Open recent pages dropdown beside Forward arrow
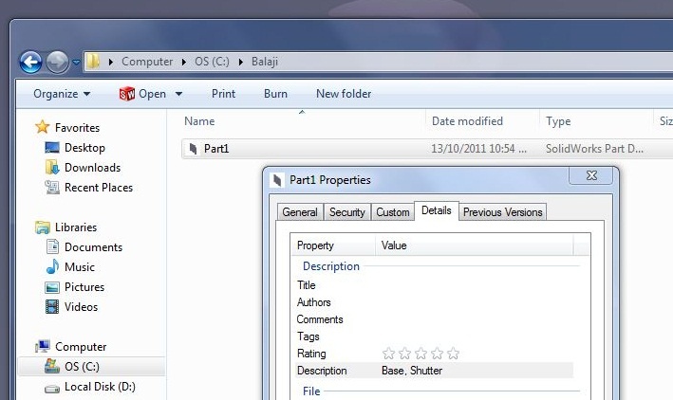This screenshot has height=400, width=673. tap(76, 63)
